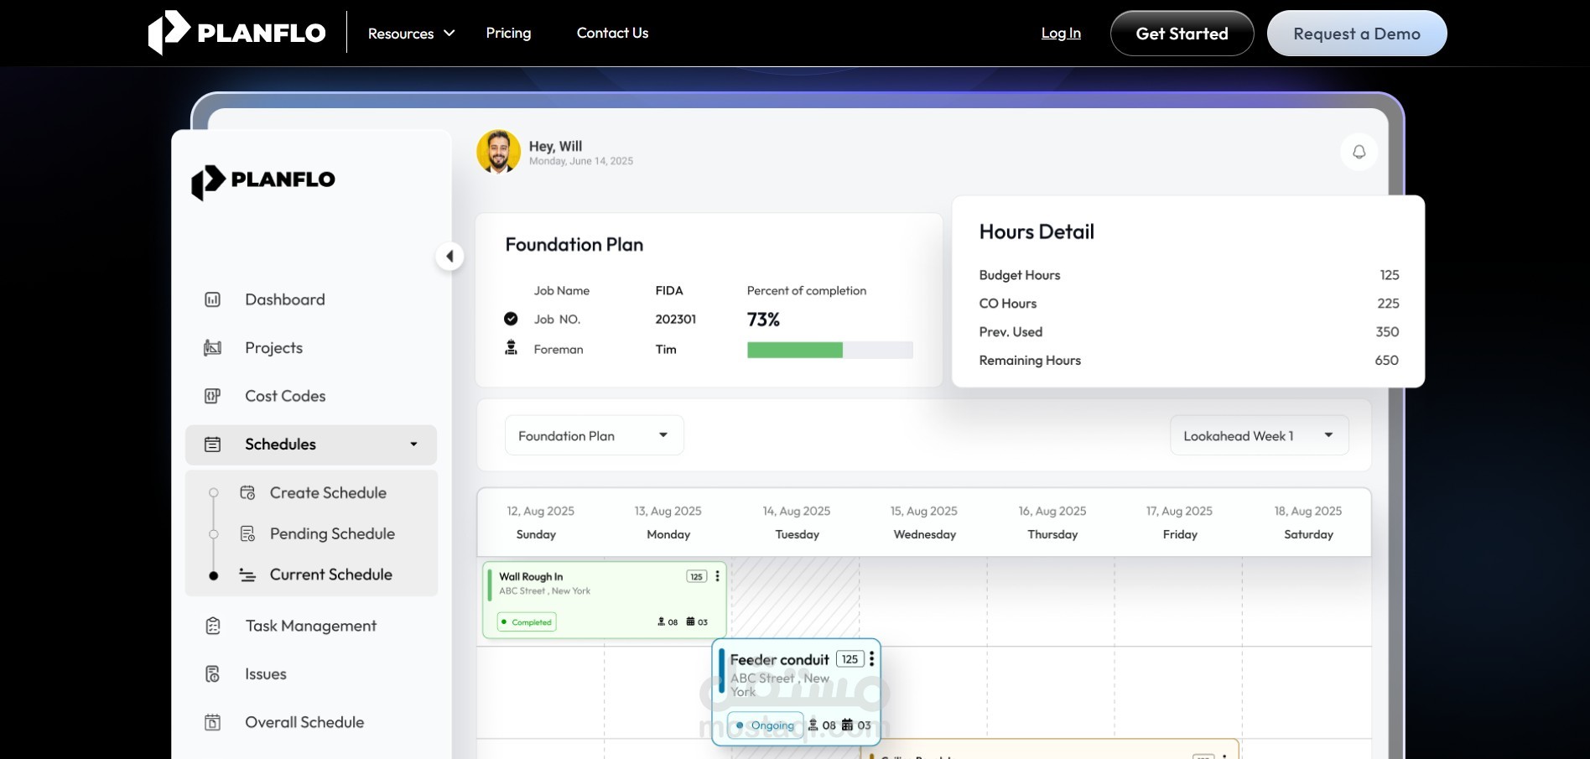This screenshot has height=759, width=1590.
Task: Expand the Resources dropdown menu
Action: click(x=411, y=34)
